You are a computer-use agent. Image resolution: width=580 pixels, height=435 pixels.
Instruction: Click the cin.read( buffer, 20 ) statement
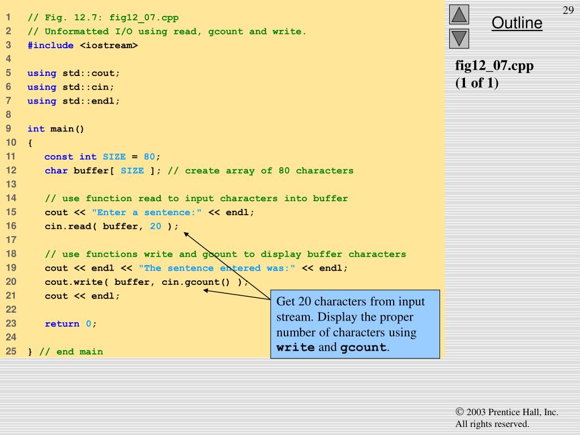pyautogui.click(x=112, y=226)
